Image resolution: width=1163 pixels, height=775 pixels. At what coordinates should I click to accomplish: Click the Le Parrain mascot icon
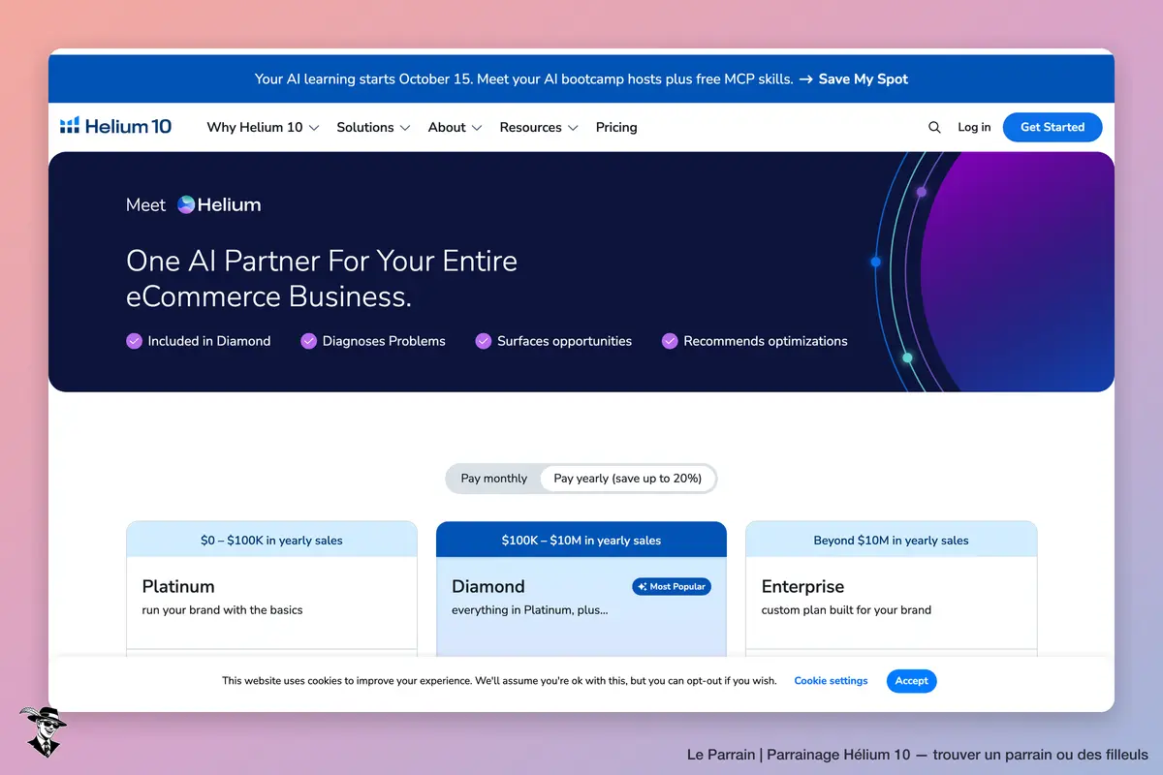42,731
